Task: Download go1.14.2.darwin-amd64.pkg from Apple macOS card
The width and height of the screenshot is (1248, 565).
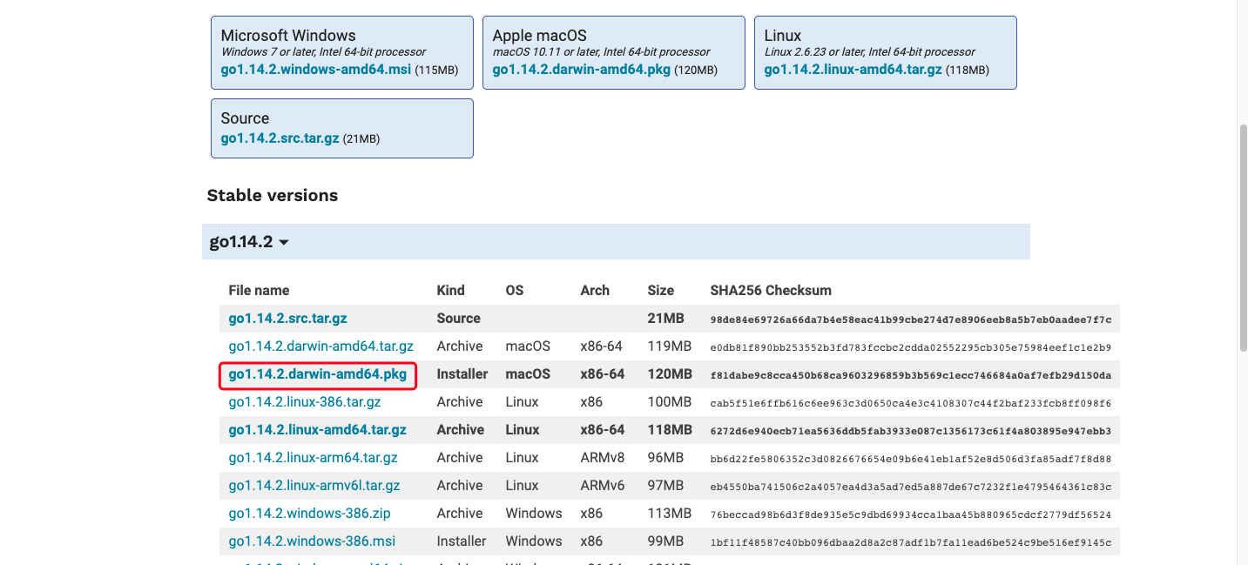Action: [x=581, y=70]
